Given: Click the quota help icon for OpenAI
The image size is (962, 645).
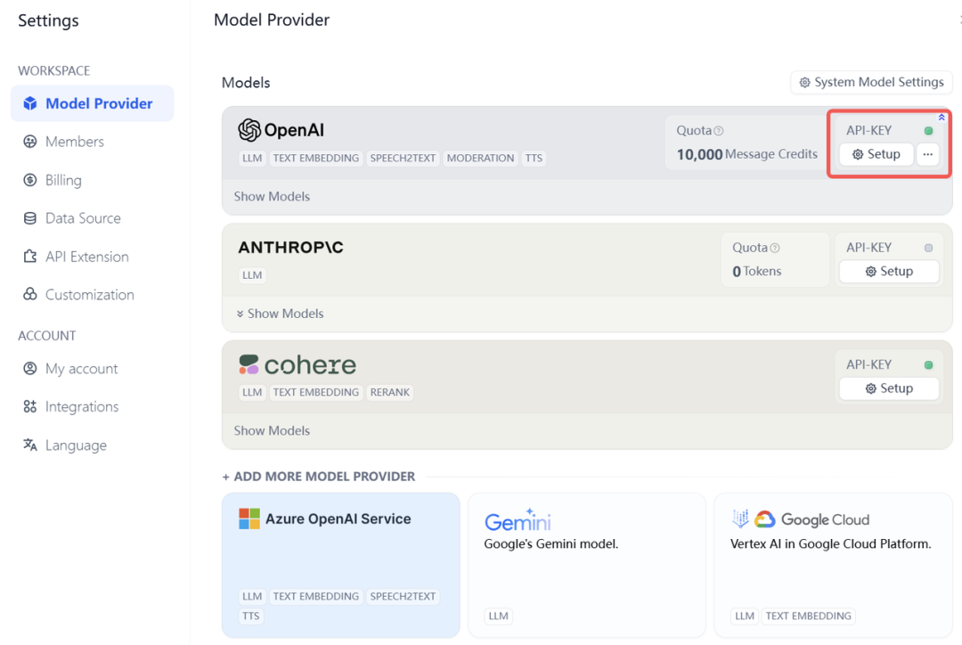Looking at the screenshot, I should (x=719, y=131).
